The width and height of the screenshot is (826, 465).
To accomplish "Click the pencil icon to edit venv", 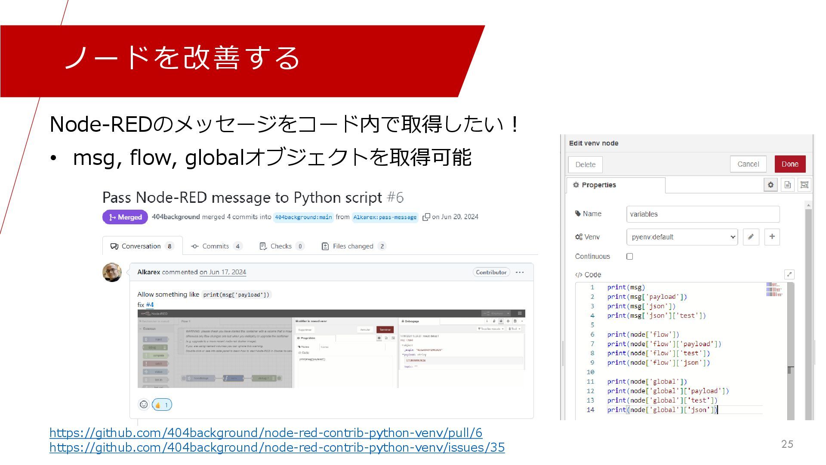I will (x=751, y=237).
